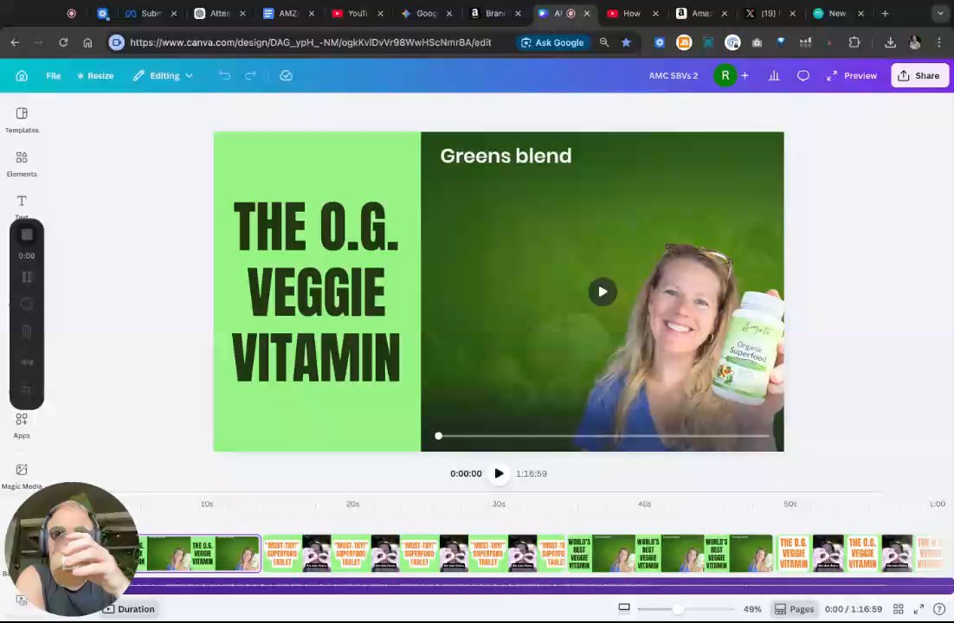Click the Canva URL address bar
Image resolution: width=954 pixels, height=623 pixels.
(310, 42)
